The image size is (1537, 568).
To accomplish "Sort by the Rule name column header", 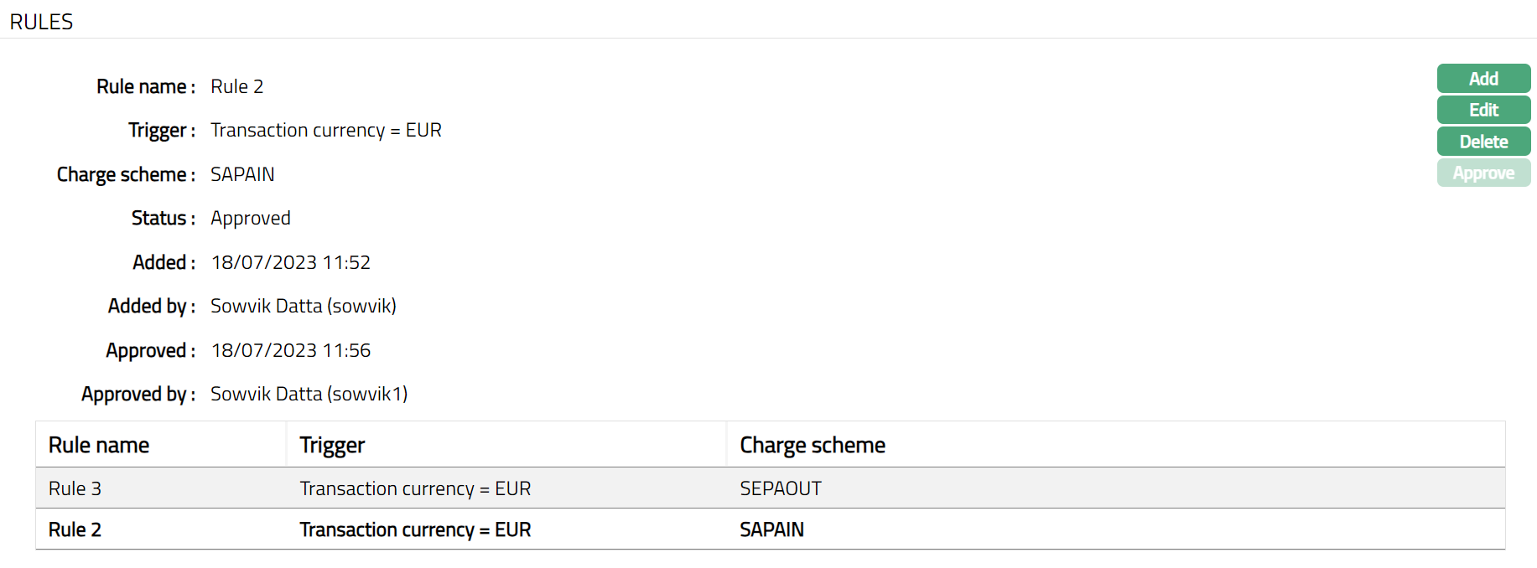I will click(x=99, y=445).
